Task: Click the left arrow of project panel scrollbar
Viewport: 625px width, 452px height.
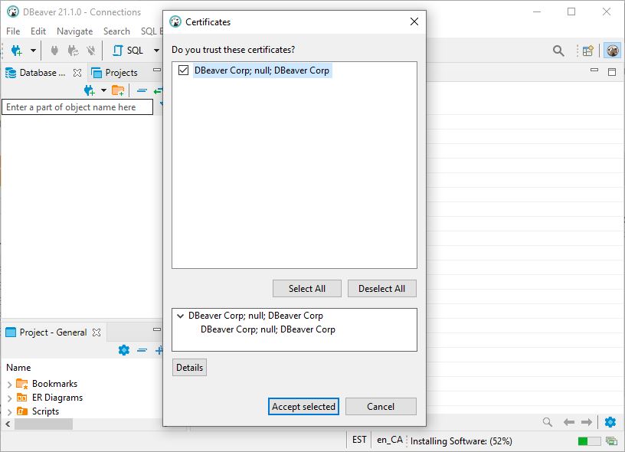Action: [8, 424]
